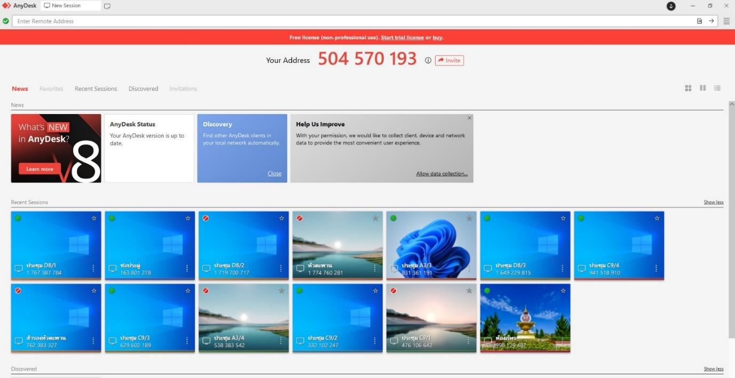
Task: Switch to the Favorites tab
Action: [51, 89]
